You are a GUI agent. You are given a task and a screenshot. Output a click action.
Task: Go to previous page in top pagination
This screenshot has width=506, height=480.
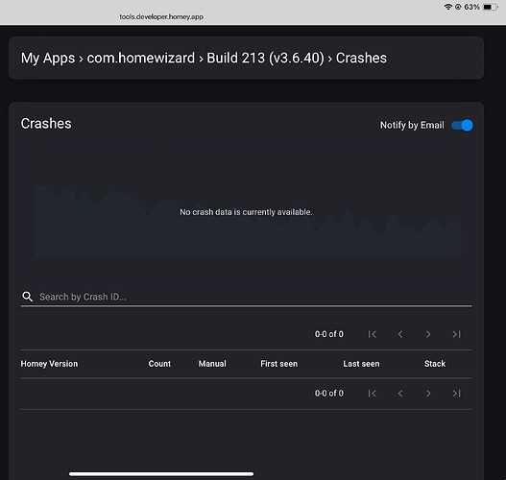tap(400, 334)
